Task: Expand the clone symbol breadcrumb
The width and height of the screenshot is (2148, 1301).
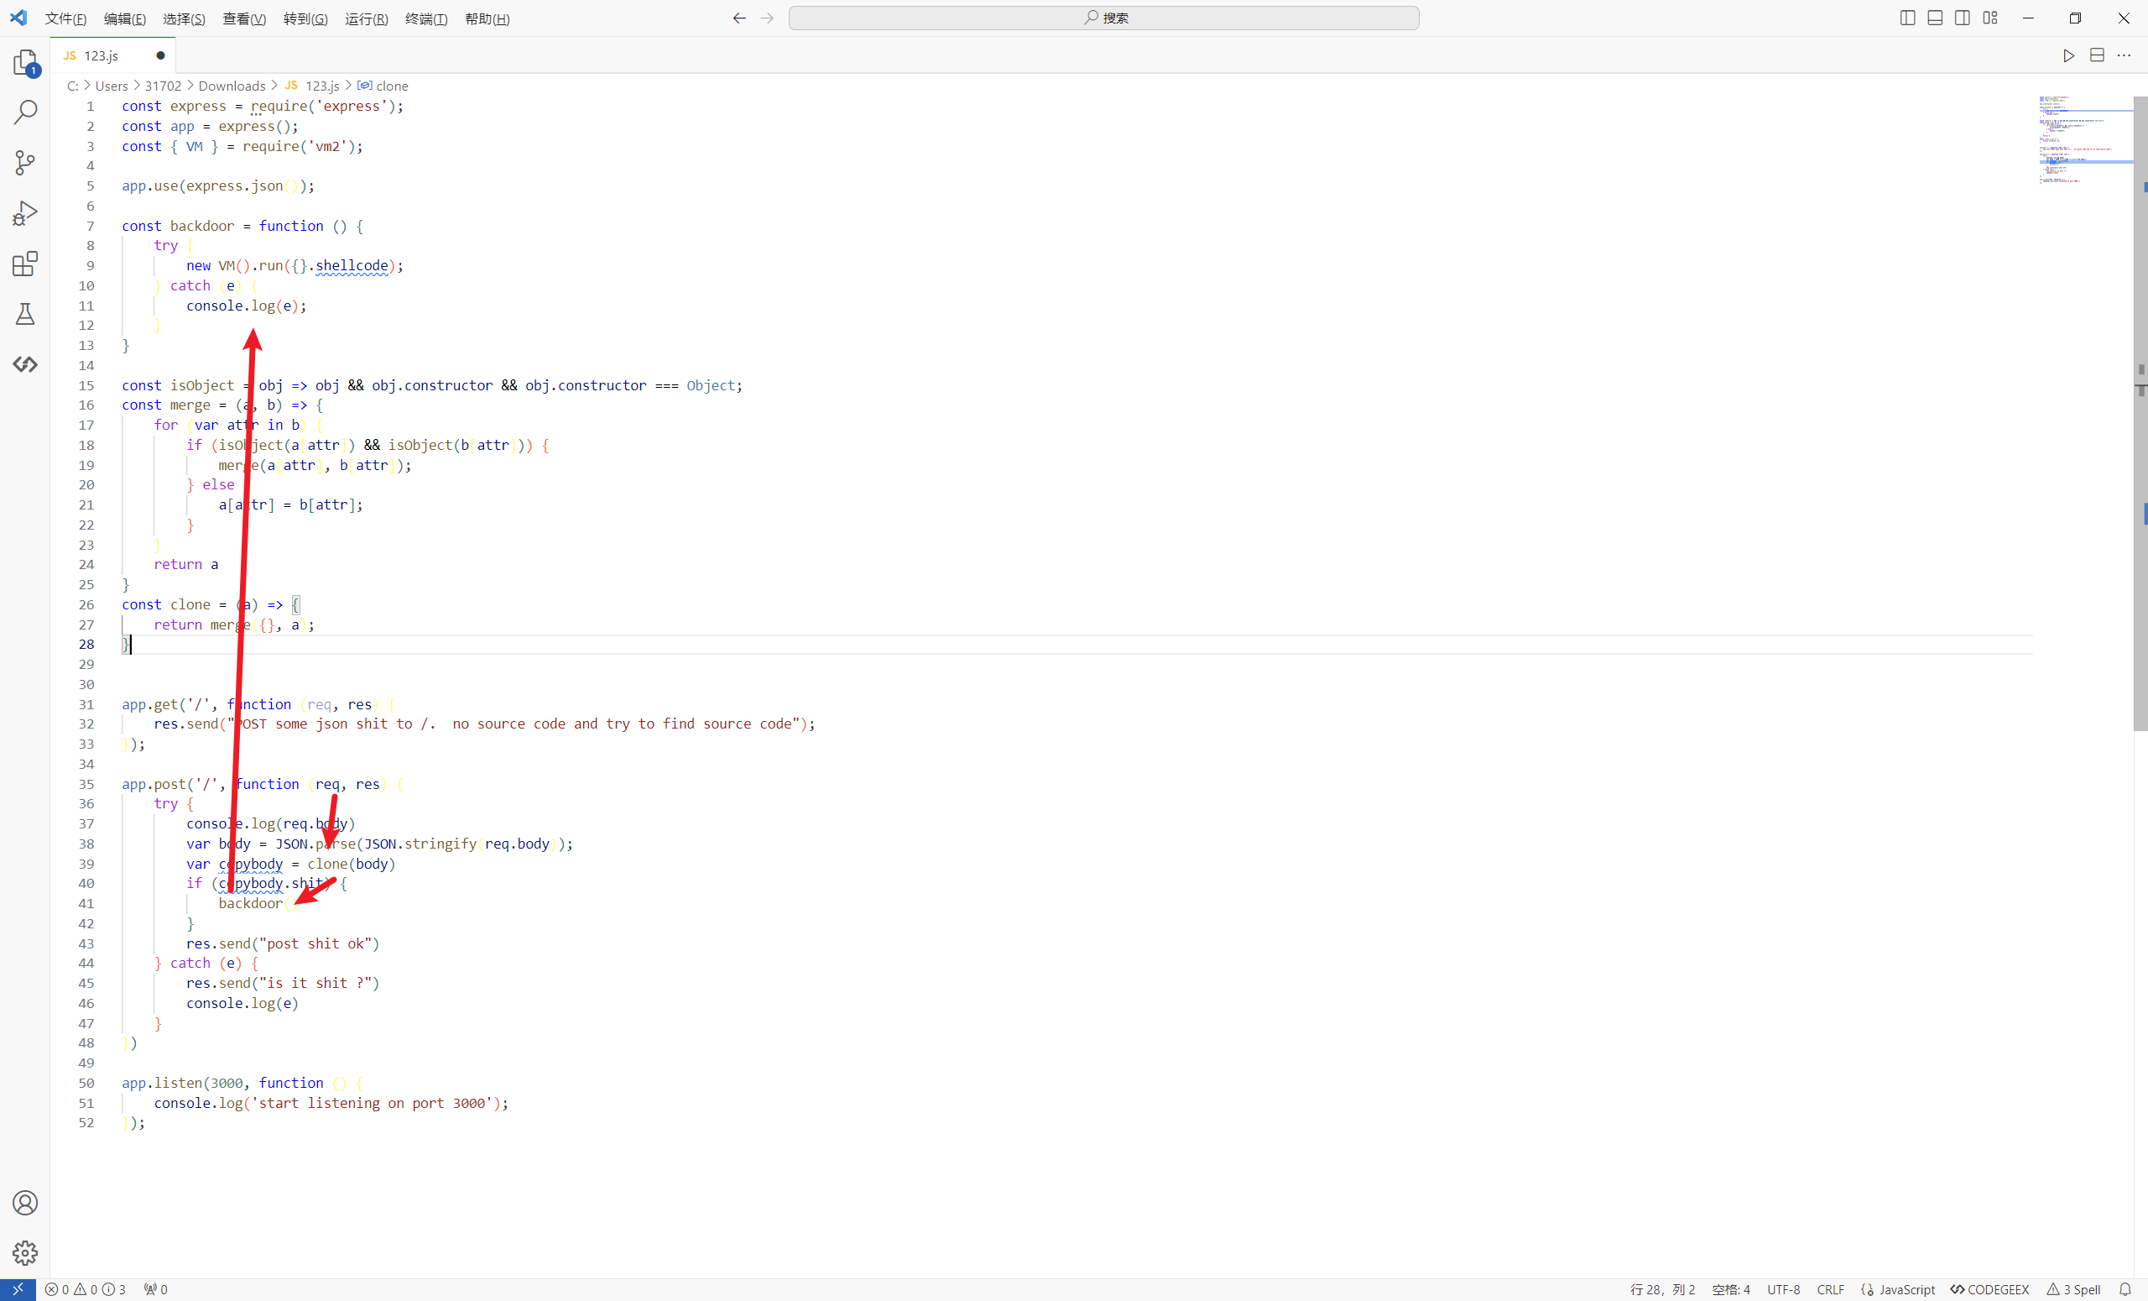Action: 391,86
